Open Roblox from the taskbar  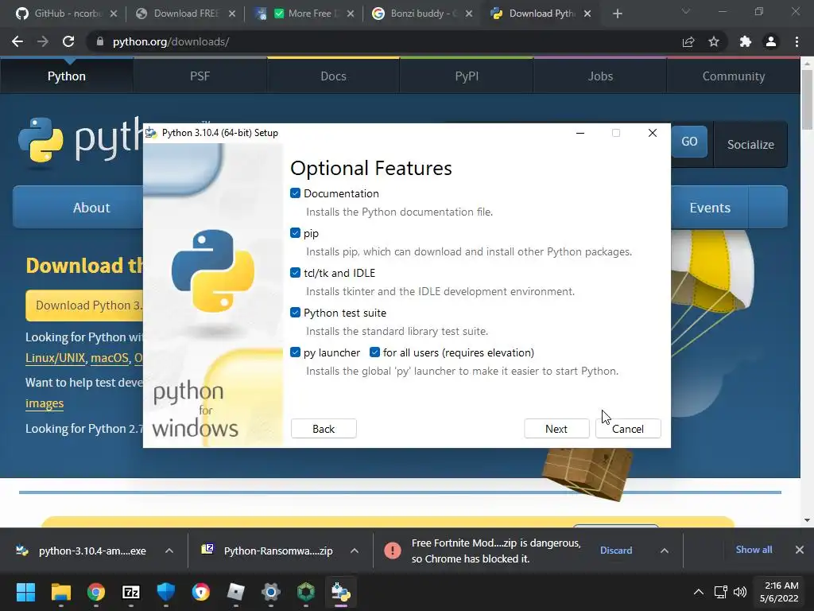click(235, 592)
